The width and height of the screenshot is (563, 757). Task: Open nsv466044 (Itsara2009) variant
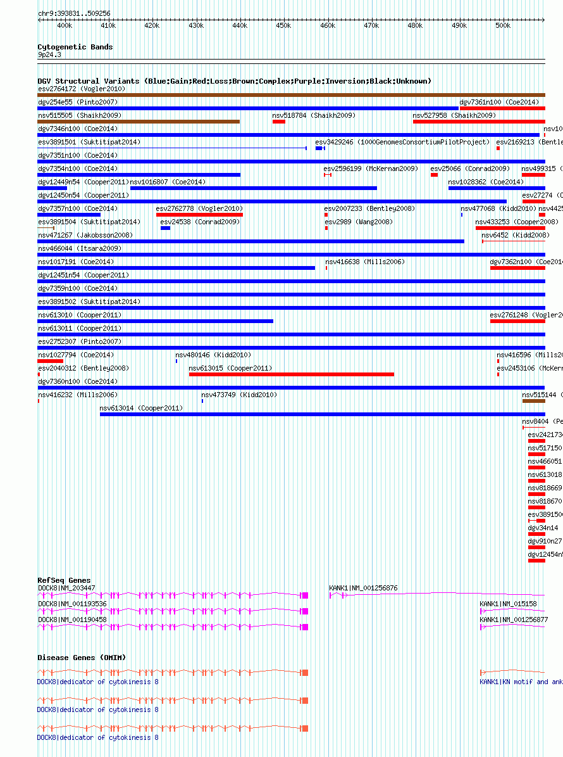pyautogui.click(x=291, y=255)
